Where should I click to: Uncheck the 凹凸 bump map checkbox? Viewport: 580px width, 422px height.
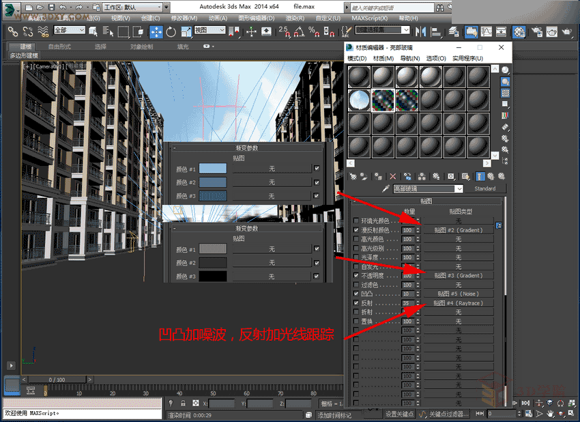[x=356, y=294]
